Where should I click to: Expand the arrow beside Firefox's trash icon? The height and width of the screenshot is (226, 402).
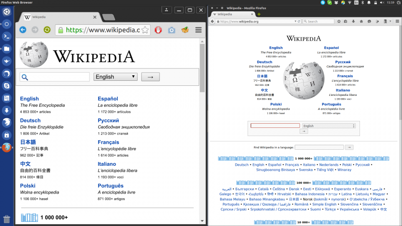[390, 21]
